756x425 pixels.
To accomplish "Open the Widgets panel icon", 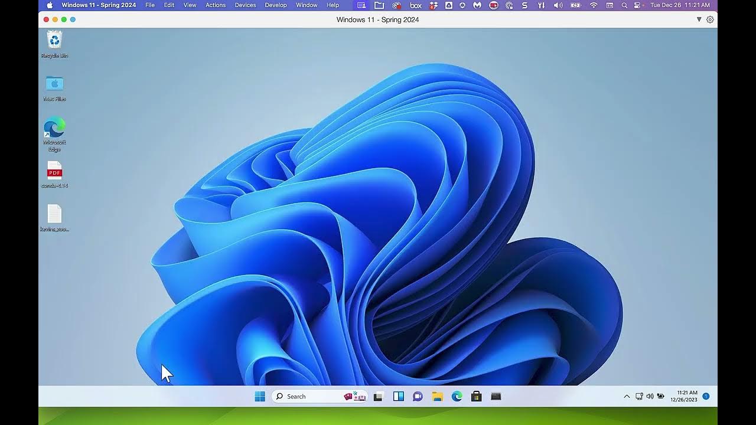I will pyautogui.click(x=399, y=397).
